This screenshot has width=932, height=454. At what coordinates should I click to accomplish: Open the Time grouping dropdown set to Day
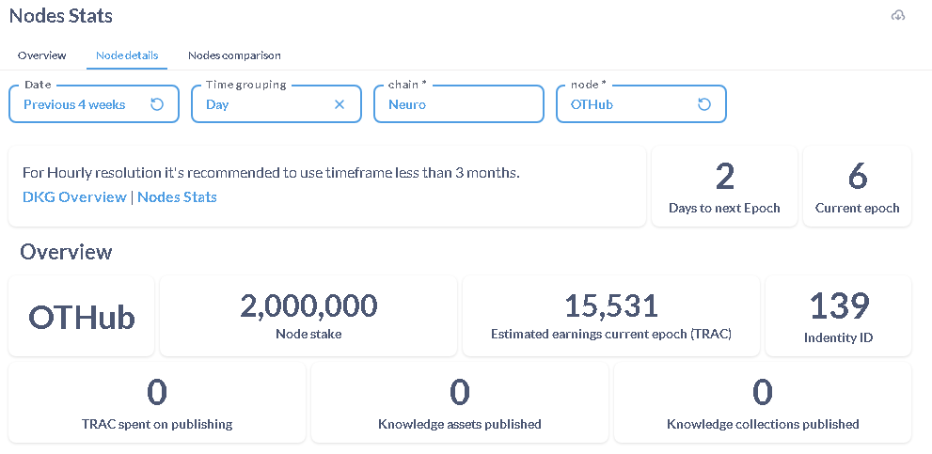[x=276, y=104]
